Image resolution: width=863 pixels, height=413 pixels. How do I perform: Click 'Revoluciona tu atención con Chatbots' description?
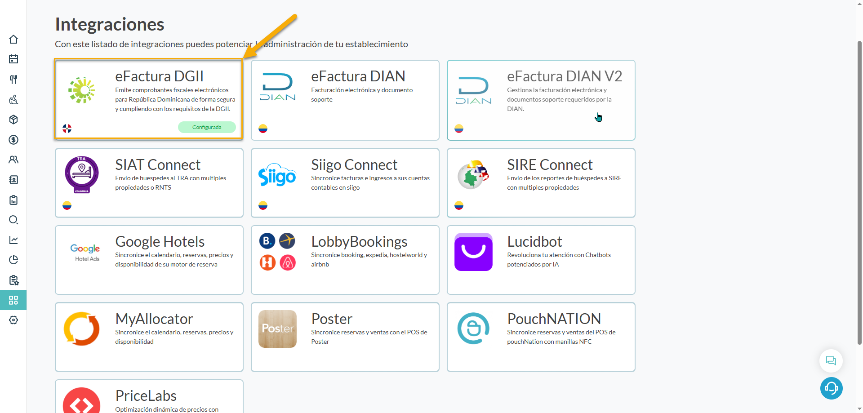[559, 260]
